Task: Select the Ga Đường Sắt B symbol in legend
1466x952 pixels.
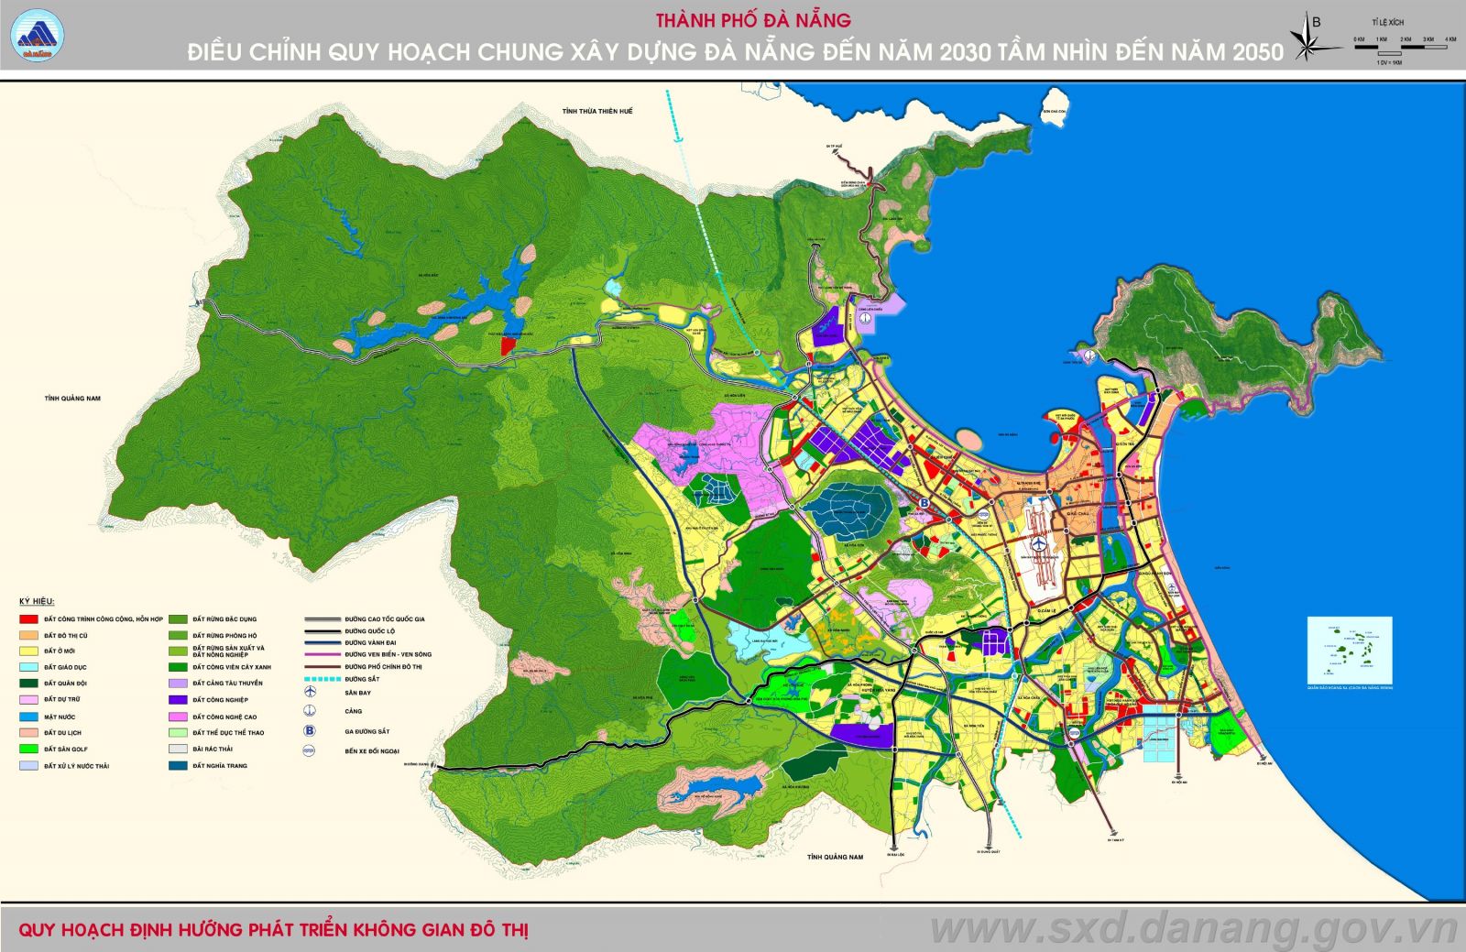Action: [310, 731]
